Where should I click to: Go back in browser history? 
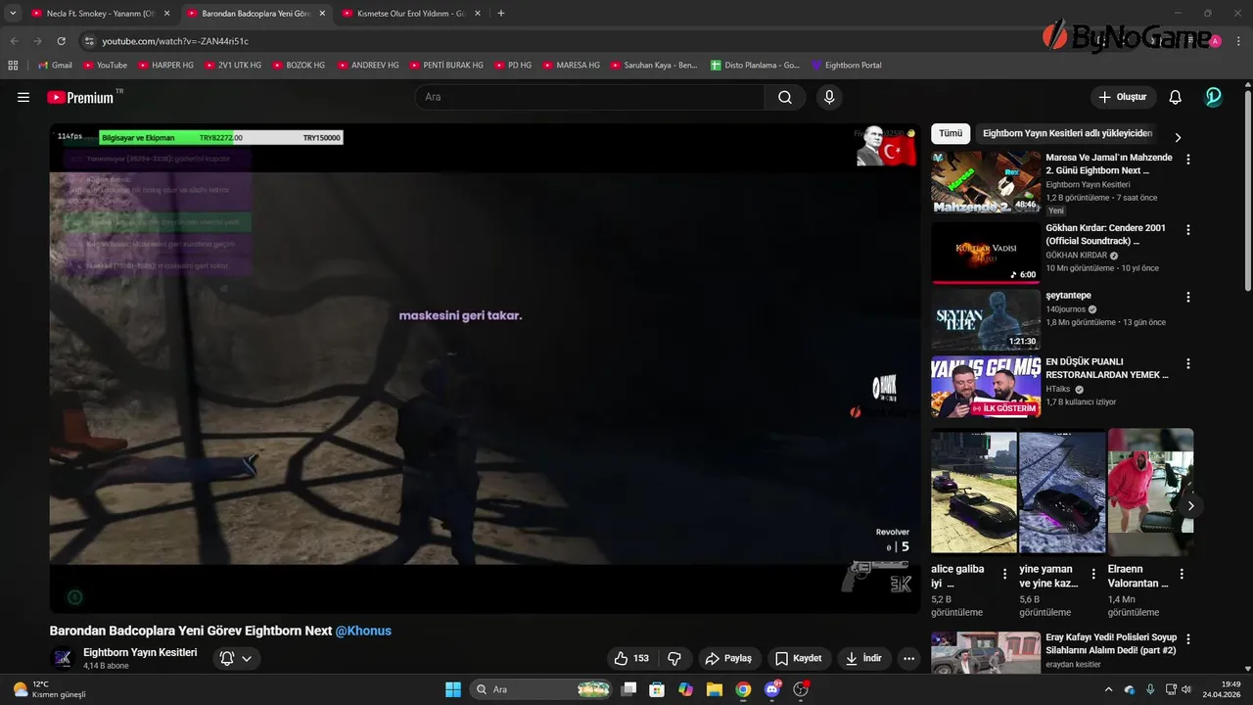point(15,41)
